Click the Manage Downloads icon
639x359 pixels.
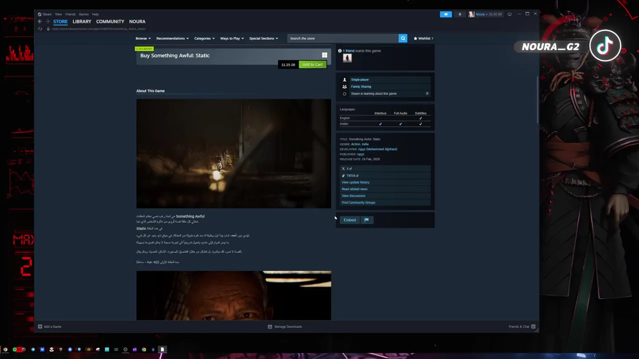point(270,327)
